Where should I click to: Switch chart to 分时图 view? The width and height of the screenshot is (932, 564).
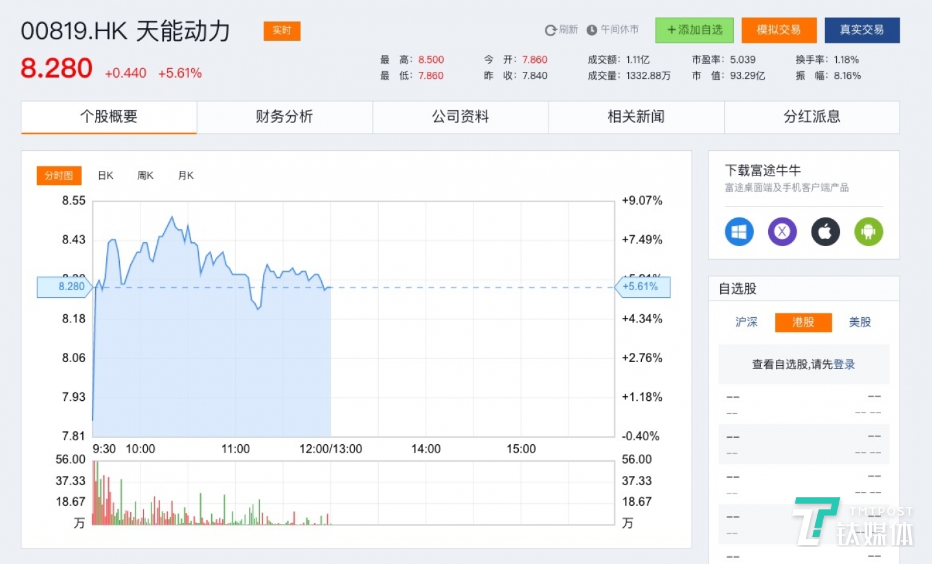(x=59, y=175)
